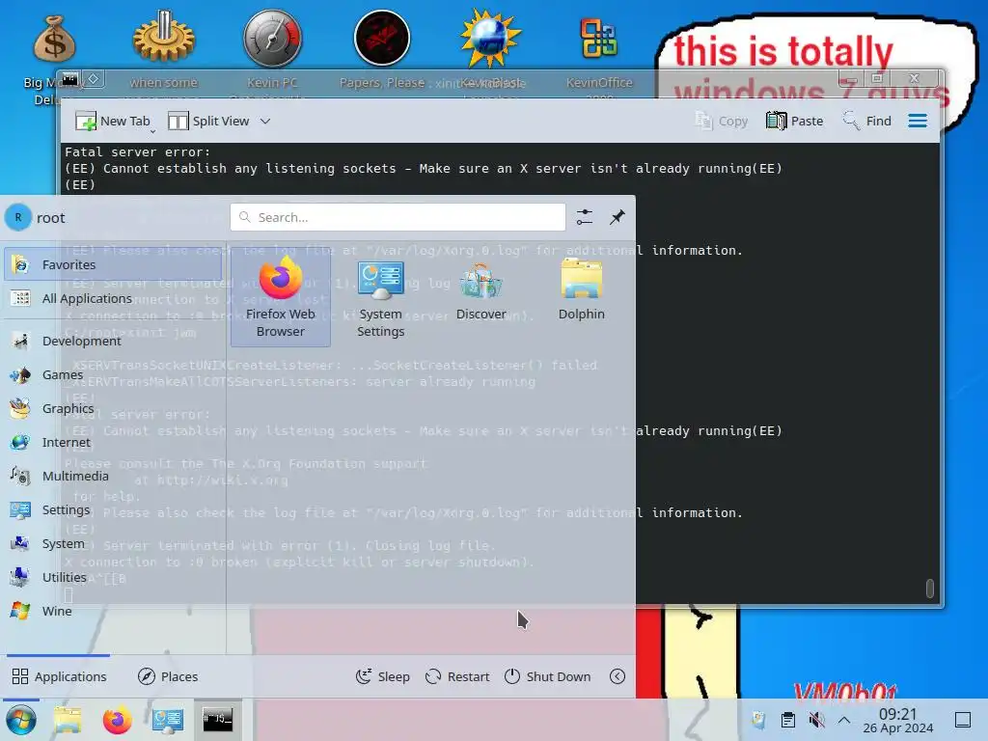Click the Sleep button
The width and height of the screenshot is (988, 741).
point(382,676)
